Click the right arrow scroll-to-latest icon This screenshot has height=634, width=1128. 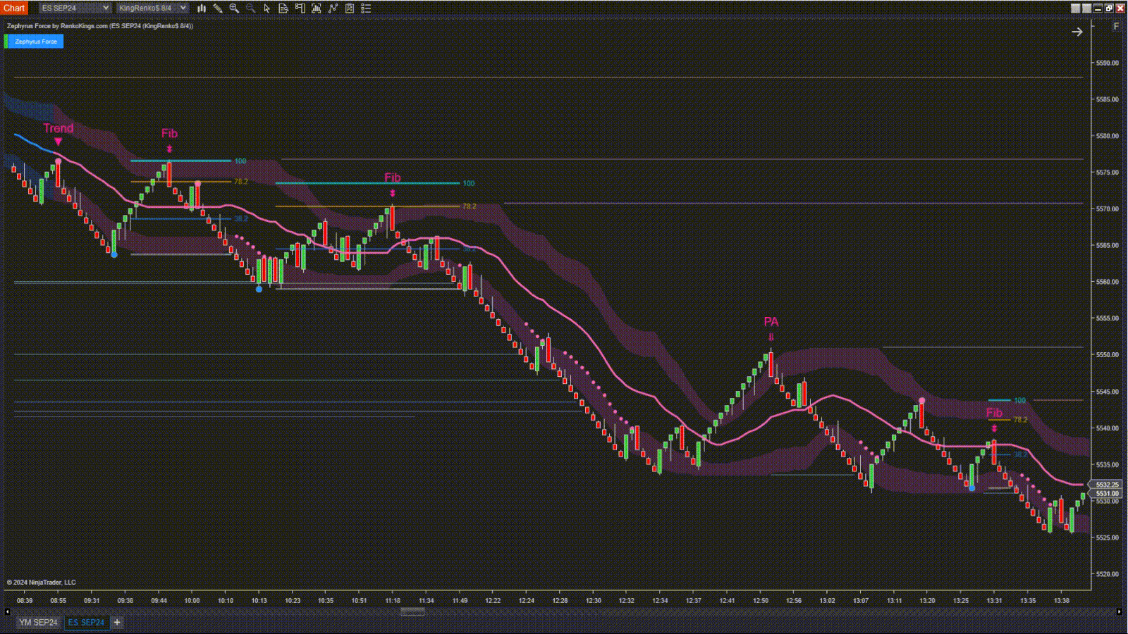click(1077, 32)
